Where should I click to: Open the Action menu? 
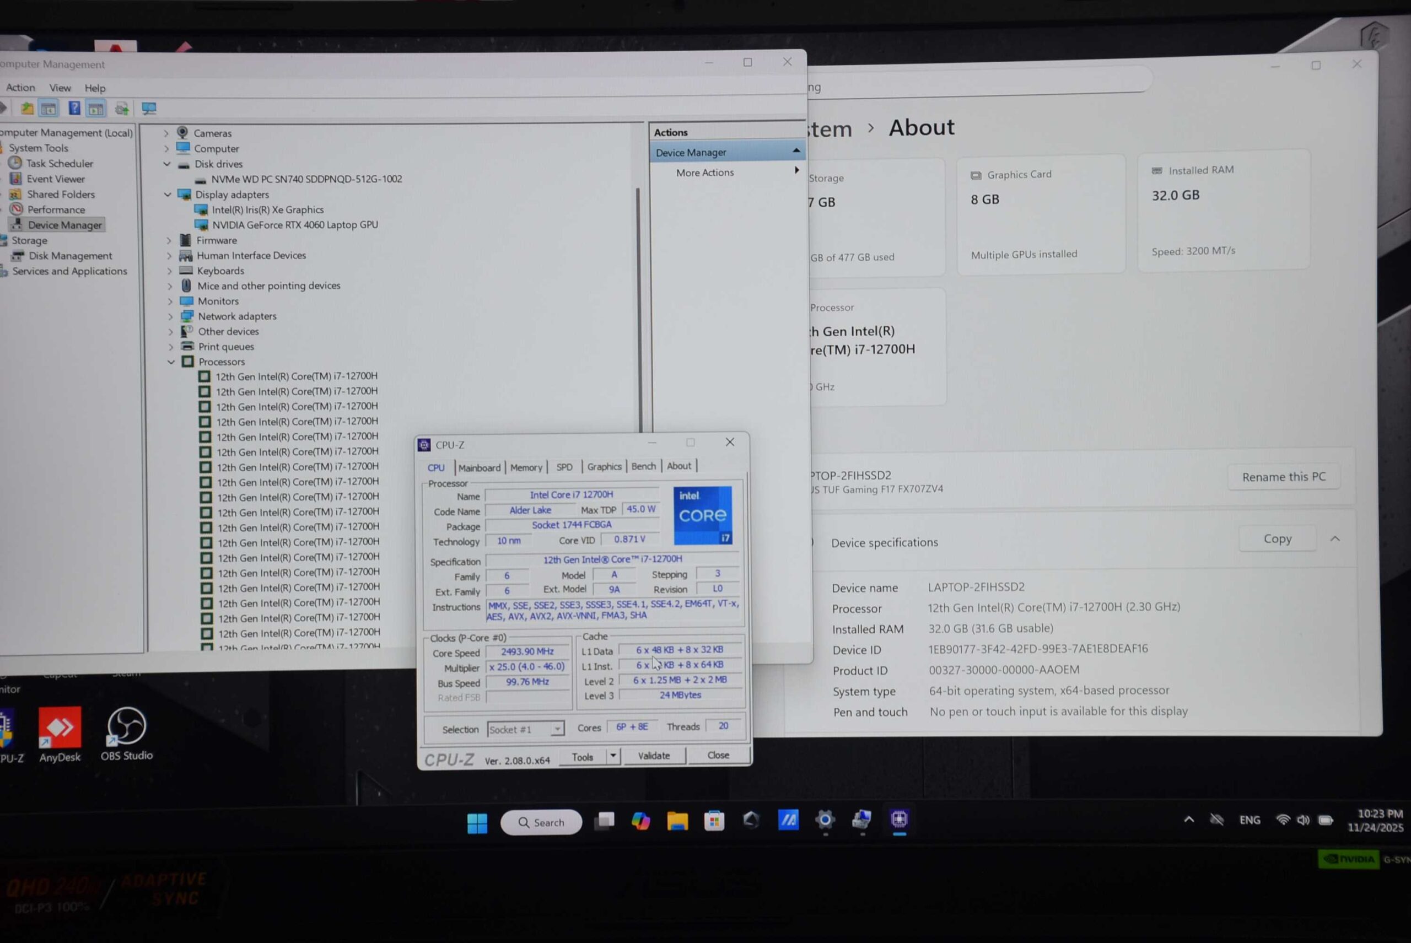[x=20, y=87]
